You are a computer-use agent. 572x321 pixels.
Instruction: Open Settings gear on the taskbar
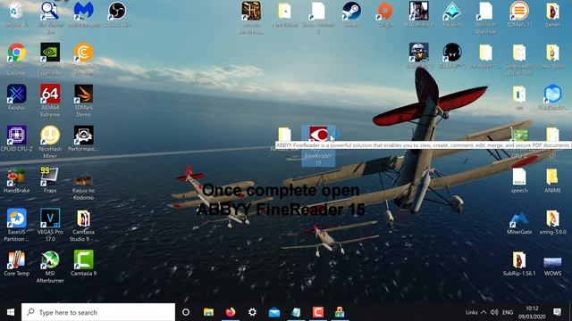[252, 312]
